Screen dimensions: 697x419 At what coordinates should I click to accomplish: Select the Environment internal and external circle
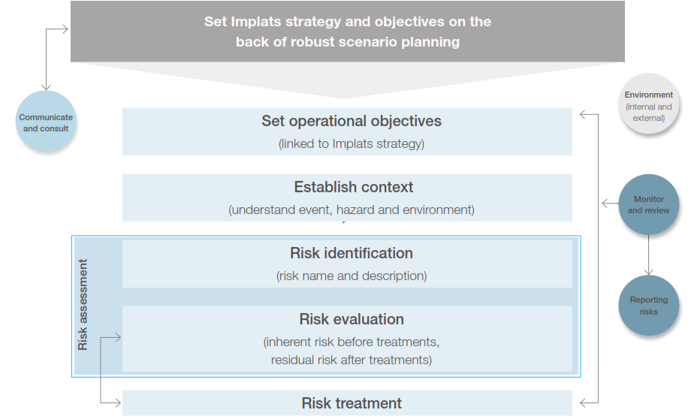click(x=648, y=104)
